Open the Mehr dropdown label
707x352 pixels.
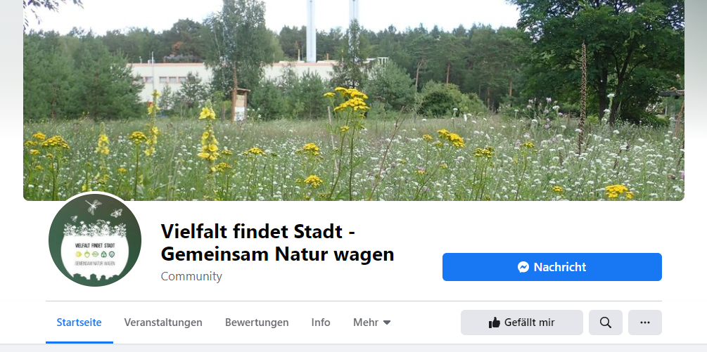[366, 322]
